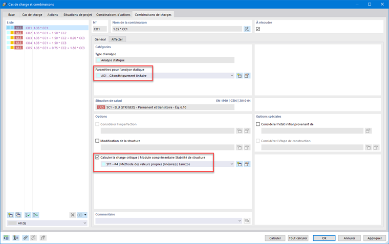Image resolution: width=389 pixels, height=244 pixels.
Task: Select CO4 1.35 * CC1 + 1.50 * CC3
Action: pos(47,42)
